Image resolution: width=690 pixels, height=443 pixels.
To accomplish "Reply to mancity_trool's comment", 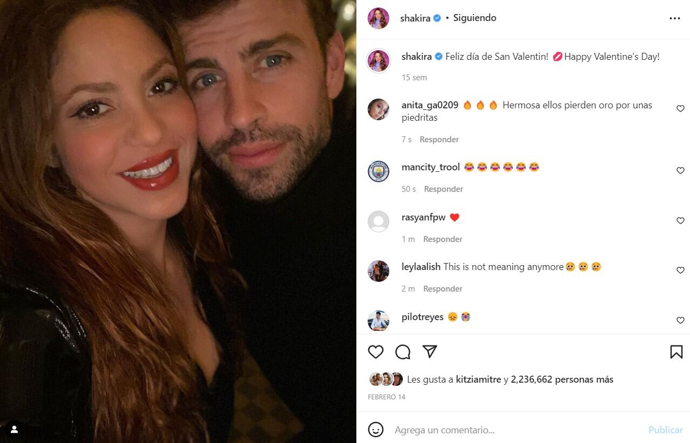I will (x=443, y=189).
